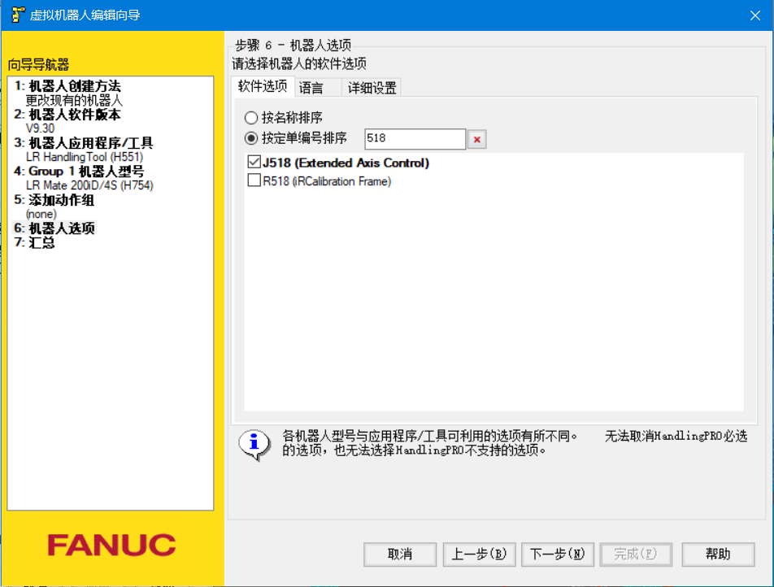
Task: Open the 详细设置 tab
Action: (x=372, y=89)
